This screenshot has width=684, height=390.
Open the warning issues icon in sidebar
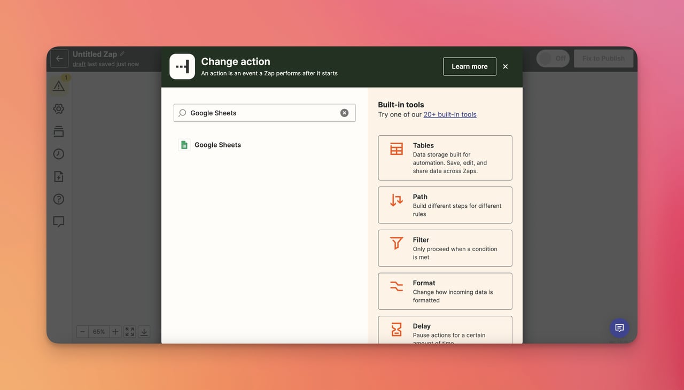pos(59,85)
